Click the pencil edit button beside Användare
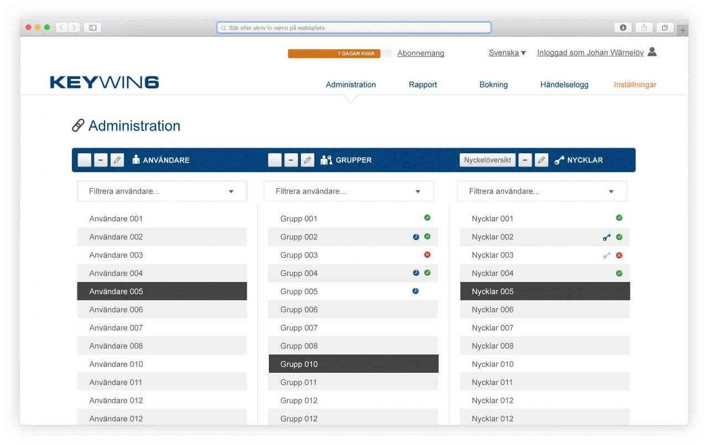The image size is (708, 444). [x=117, y=160]
